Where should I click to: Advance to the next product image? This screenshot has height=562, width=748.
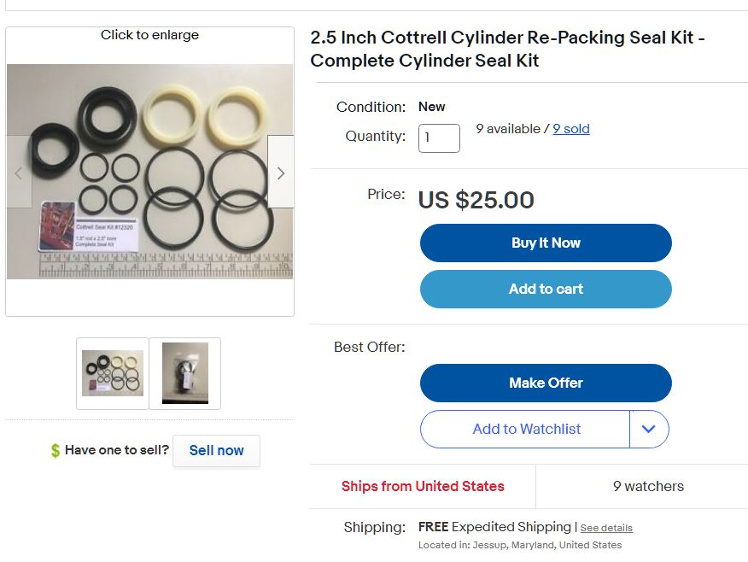click(x=280, y=173)
